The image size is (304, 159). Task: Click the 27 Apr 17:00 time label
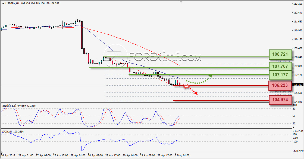coord(61,155)
